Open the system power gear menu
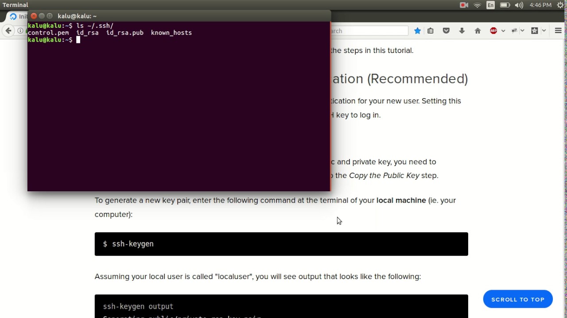 click(561, 5)
